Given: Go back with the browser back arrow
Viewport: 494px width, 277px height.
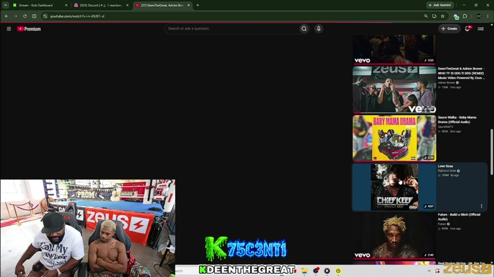Looking at the screenshot, I should tap(6, 16).
